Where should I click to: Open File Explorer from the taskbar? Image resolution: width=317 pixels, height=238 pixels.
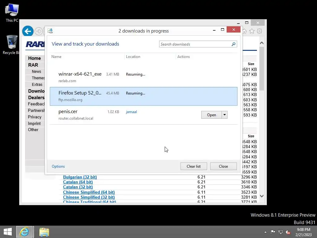point(44,232)
